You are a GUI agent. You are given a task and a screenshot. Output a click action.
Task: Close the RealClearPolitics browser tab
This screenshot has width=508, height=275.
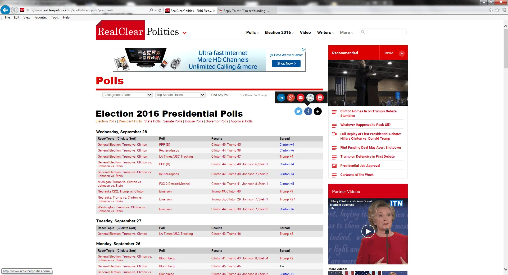214,11
